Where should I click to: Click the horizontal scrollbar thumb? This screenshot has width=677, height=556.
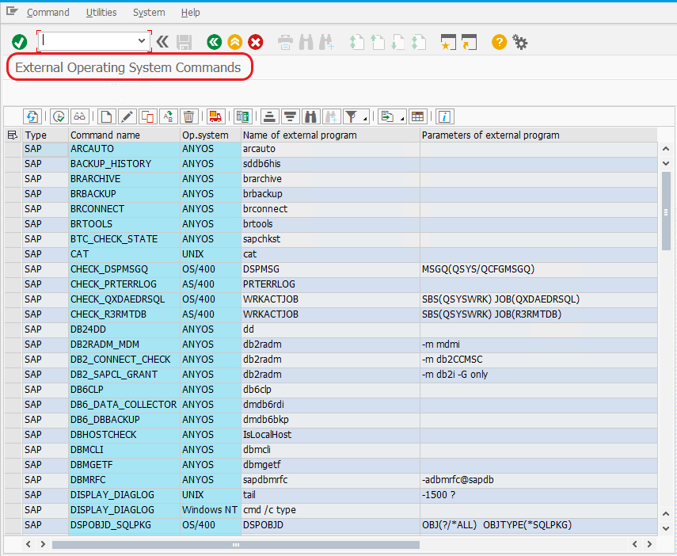pos(236,545)
